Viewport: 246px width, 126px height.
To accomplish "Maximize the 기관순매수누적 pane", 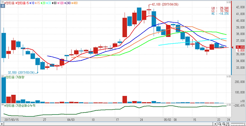I will coord(230,104).
